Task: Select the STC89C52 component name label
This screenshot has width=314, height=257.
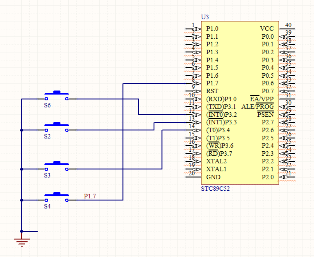Action: pyautogui.click(x=215, y=189)
